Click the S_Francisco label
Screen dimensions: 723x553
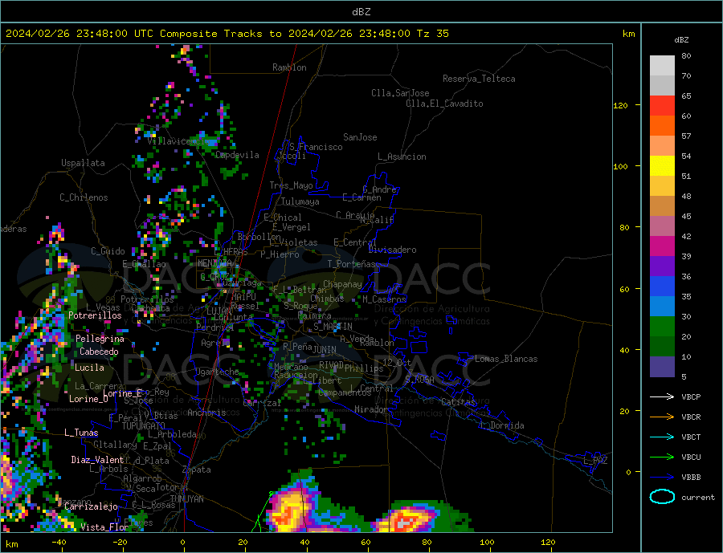point(316,147)
